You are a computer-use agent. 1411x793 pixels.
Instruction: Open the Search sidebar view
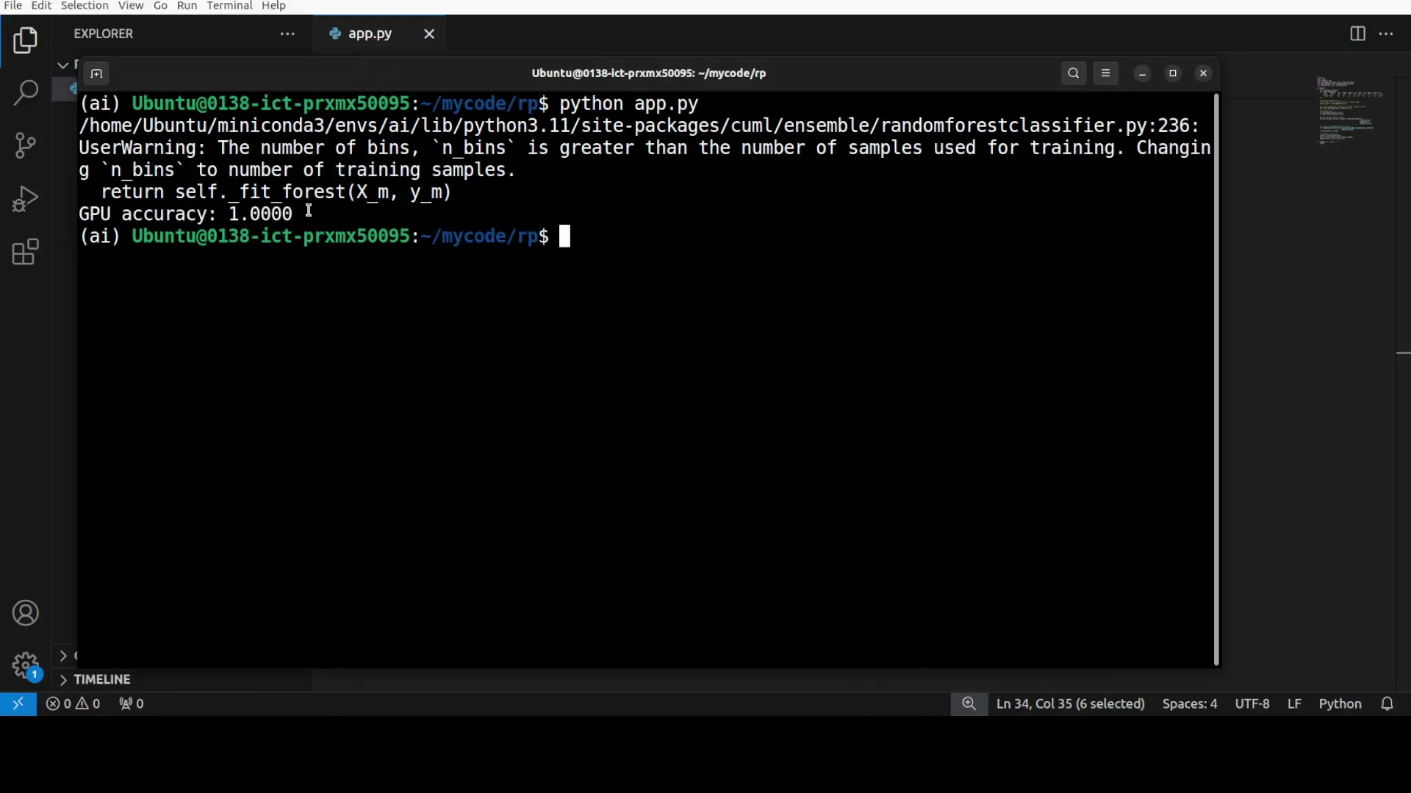pos(26,93)
